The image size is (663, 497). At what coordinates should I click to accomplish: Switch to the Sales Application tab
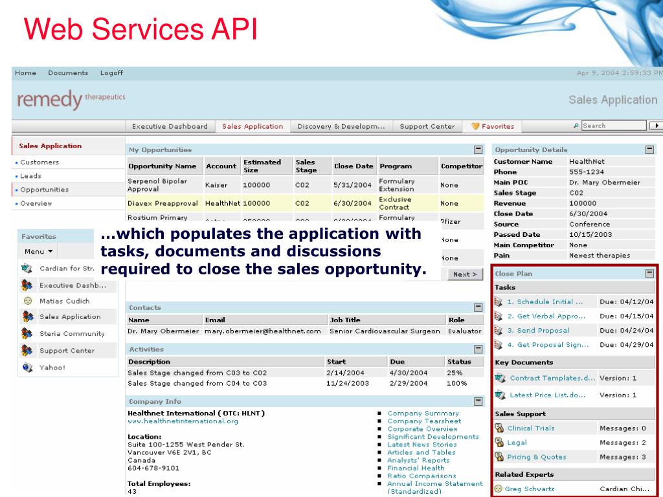pos(253,126)
